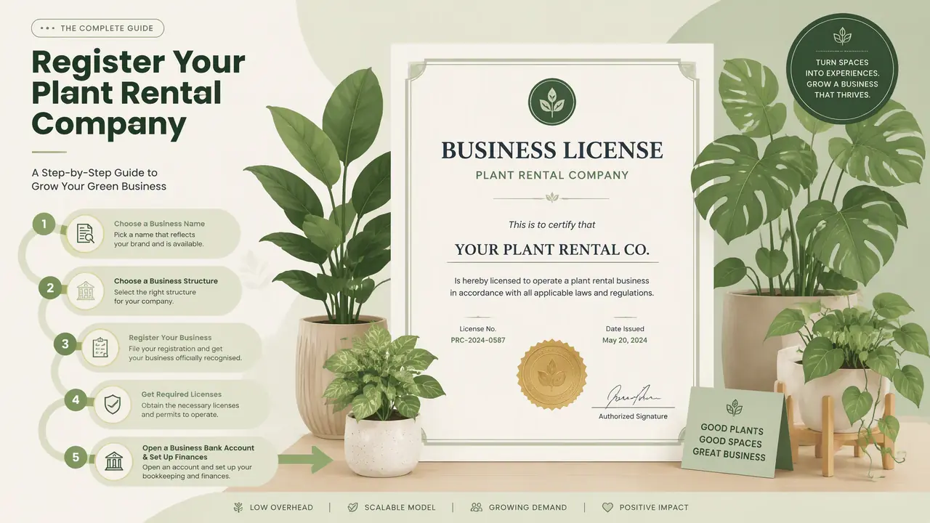
Task: Click the PLANT RENTAL COMPANY subtitle on certificate
Action: coord(552,175)
